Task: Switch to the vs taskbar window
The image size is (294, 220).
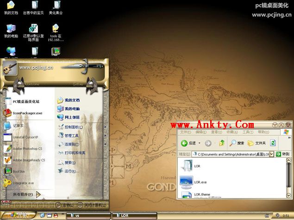Action: (88, 215)
